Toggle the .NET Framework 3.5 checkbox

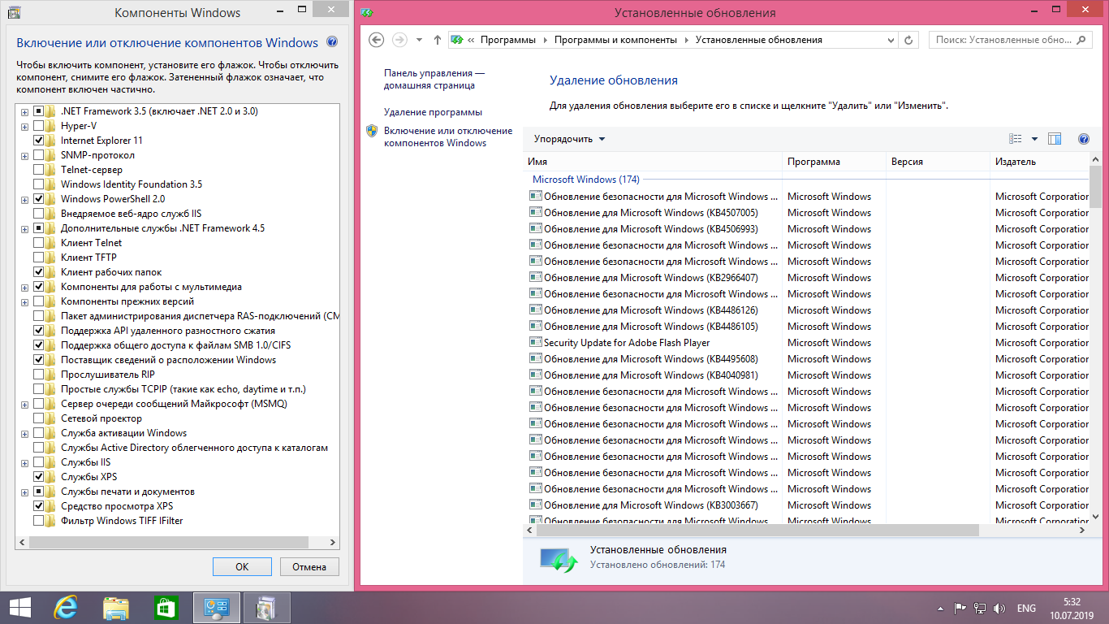39,111
